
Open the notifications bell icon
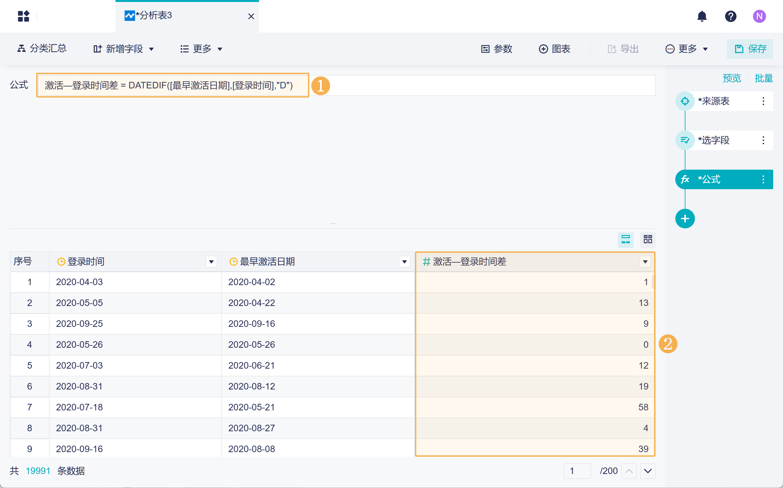[702, 16]
